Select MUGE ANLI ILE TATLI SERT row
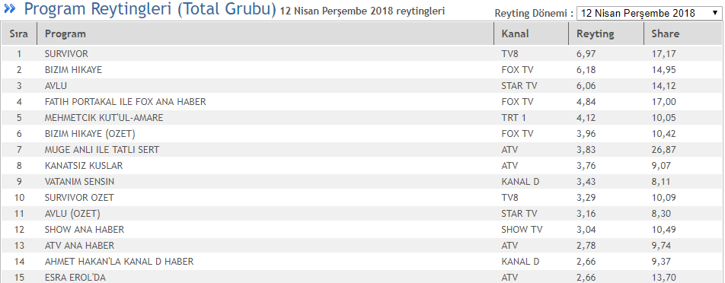Viewport: 725px width, 283px height. (x=362, y=150)
